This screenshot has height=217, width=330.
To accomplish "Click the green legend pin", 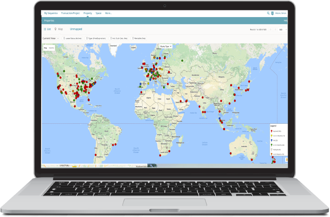I will point(271,145).
